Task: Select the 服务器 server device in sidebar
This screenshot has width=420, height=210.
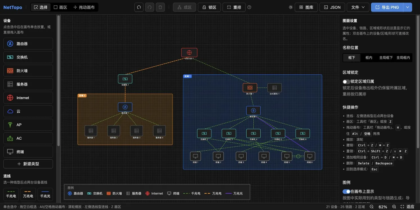Action: [x=28, y=84]
